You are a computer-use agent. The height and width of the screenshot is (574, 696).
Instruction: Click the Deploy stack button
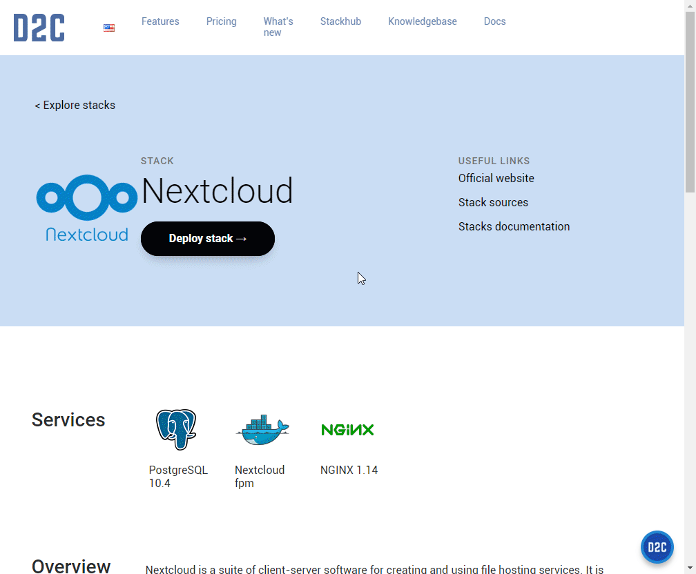point(208,239)
